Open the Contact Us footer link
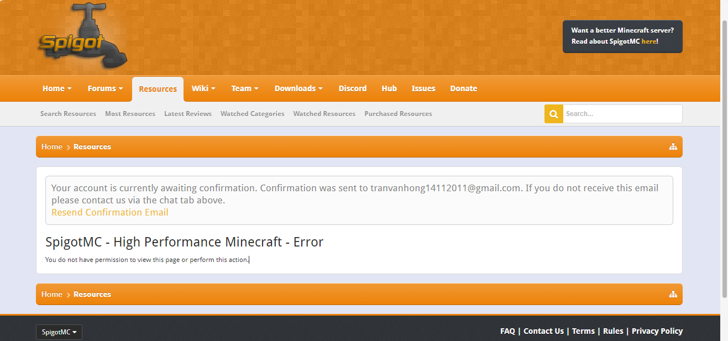This screenshot has width=728, height=341. click(x=543, y=331)
